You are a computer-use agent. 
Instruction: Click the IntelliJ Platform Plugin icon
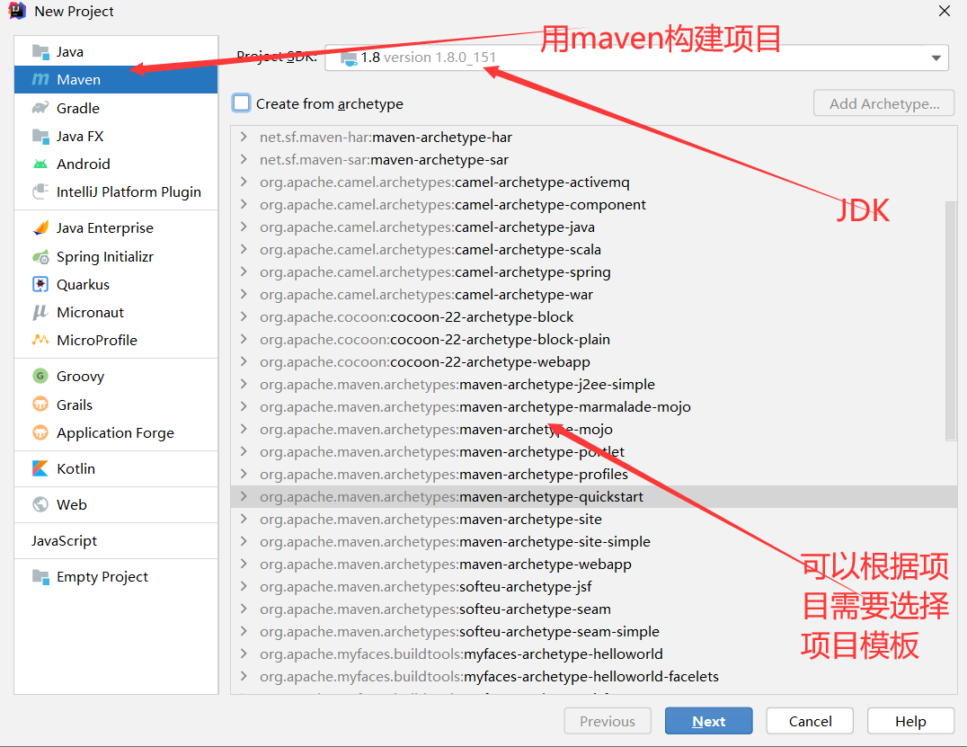pyautogui.click(x=40, y=191)
